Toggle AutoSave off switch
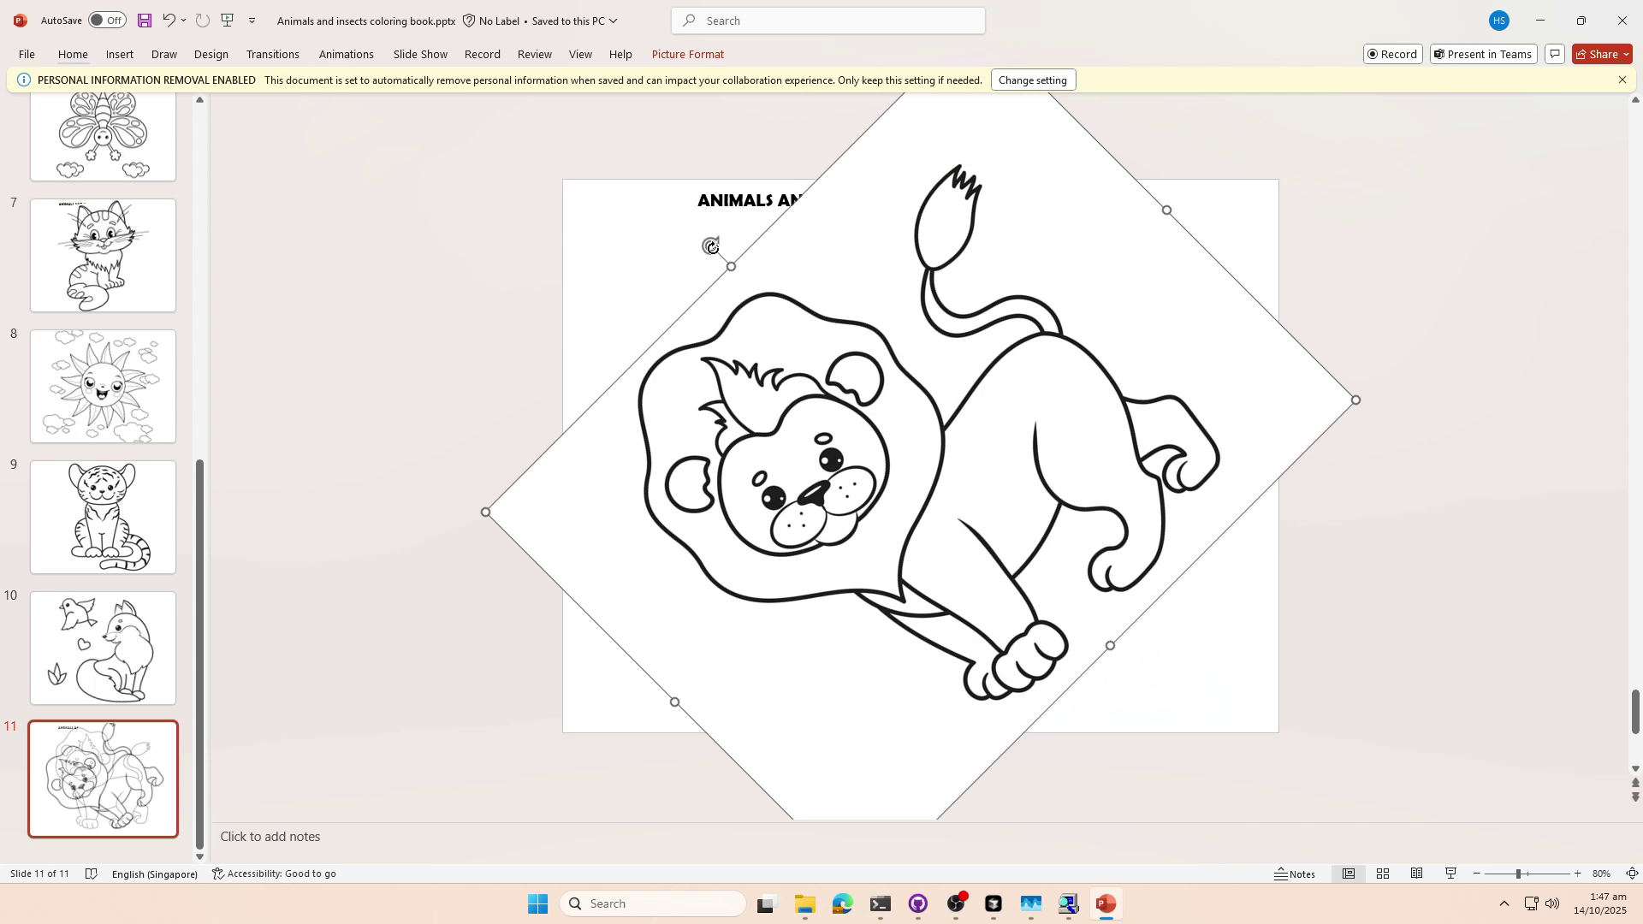The height and width of the screenshot is (924, 1643). (x=106, y=20)
